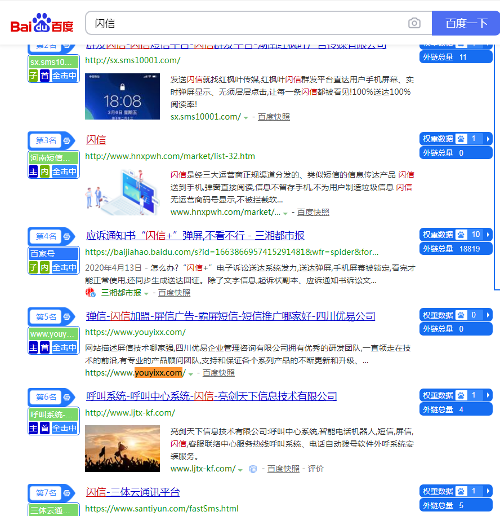Click paw icon in 权重数据 for 第6名

click(461, 395)
